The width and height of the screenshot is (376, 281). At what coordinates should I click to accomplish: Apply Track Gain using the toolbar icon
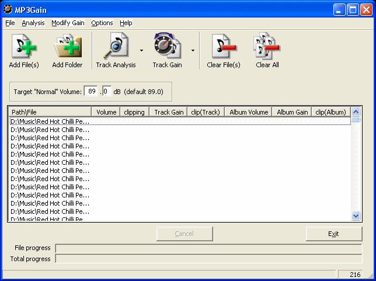[x=167, y=46]
